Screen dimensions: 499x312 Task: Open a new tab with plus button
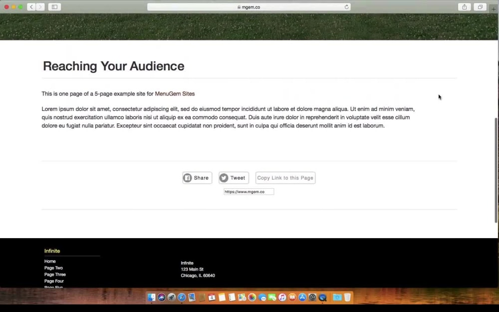(494, 9)
